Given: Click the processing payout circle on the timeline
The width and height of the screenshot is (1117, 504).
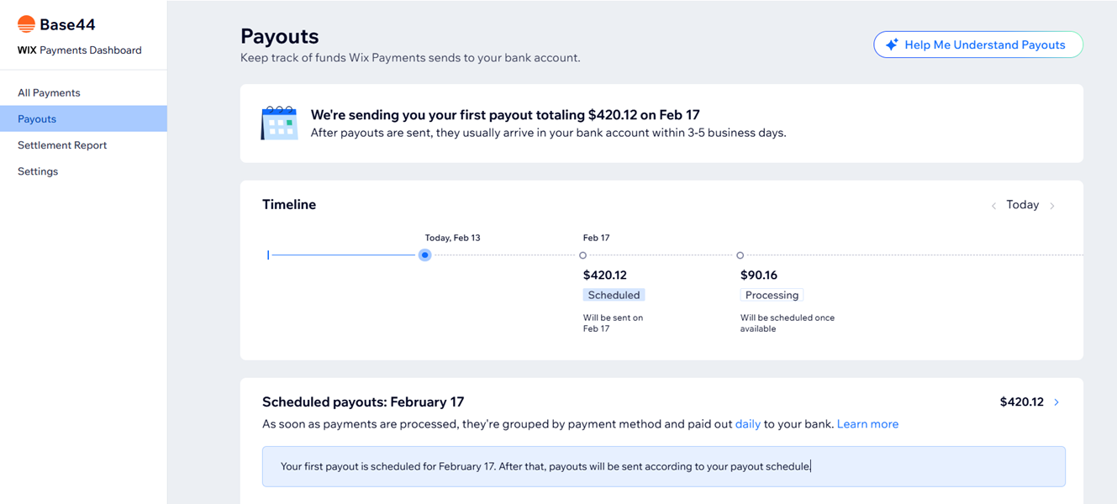Looking at the screenshot, I should pyautogui.click(x=740, y=255).
